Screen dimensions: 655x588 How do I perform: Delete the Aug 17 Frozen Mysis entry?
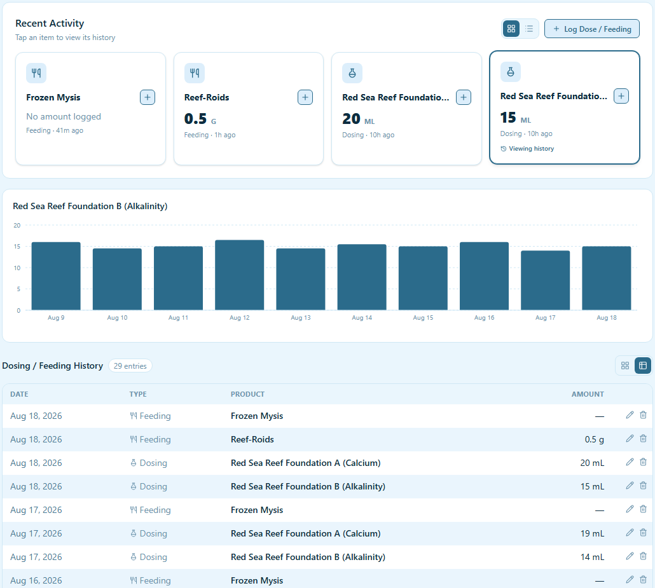pyautogui.click(x=644, y=509)
